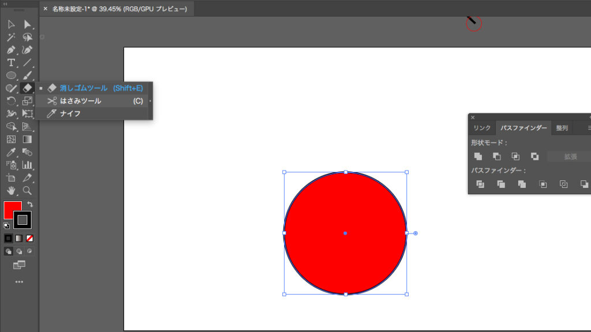591x332 pixels.
Task: Activate the Type tool
Action: pos(11,63)
